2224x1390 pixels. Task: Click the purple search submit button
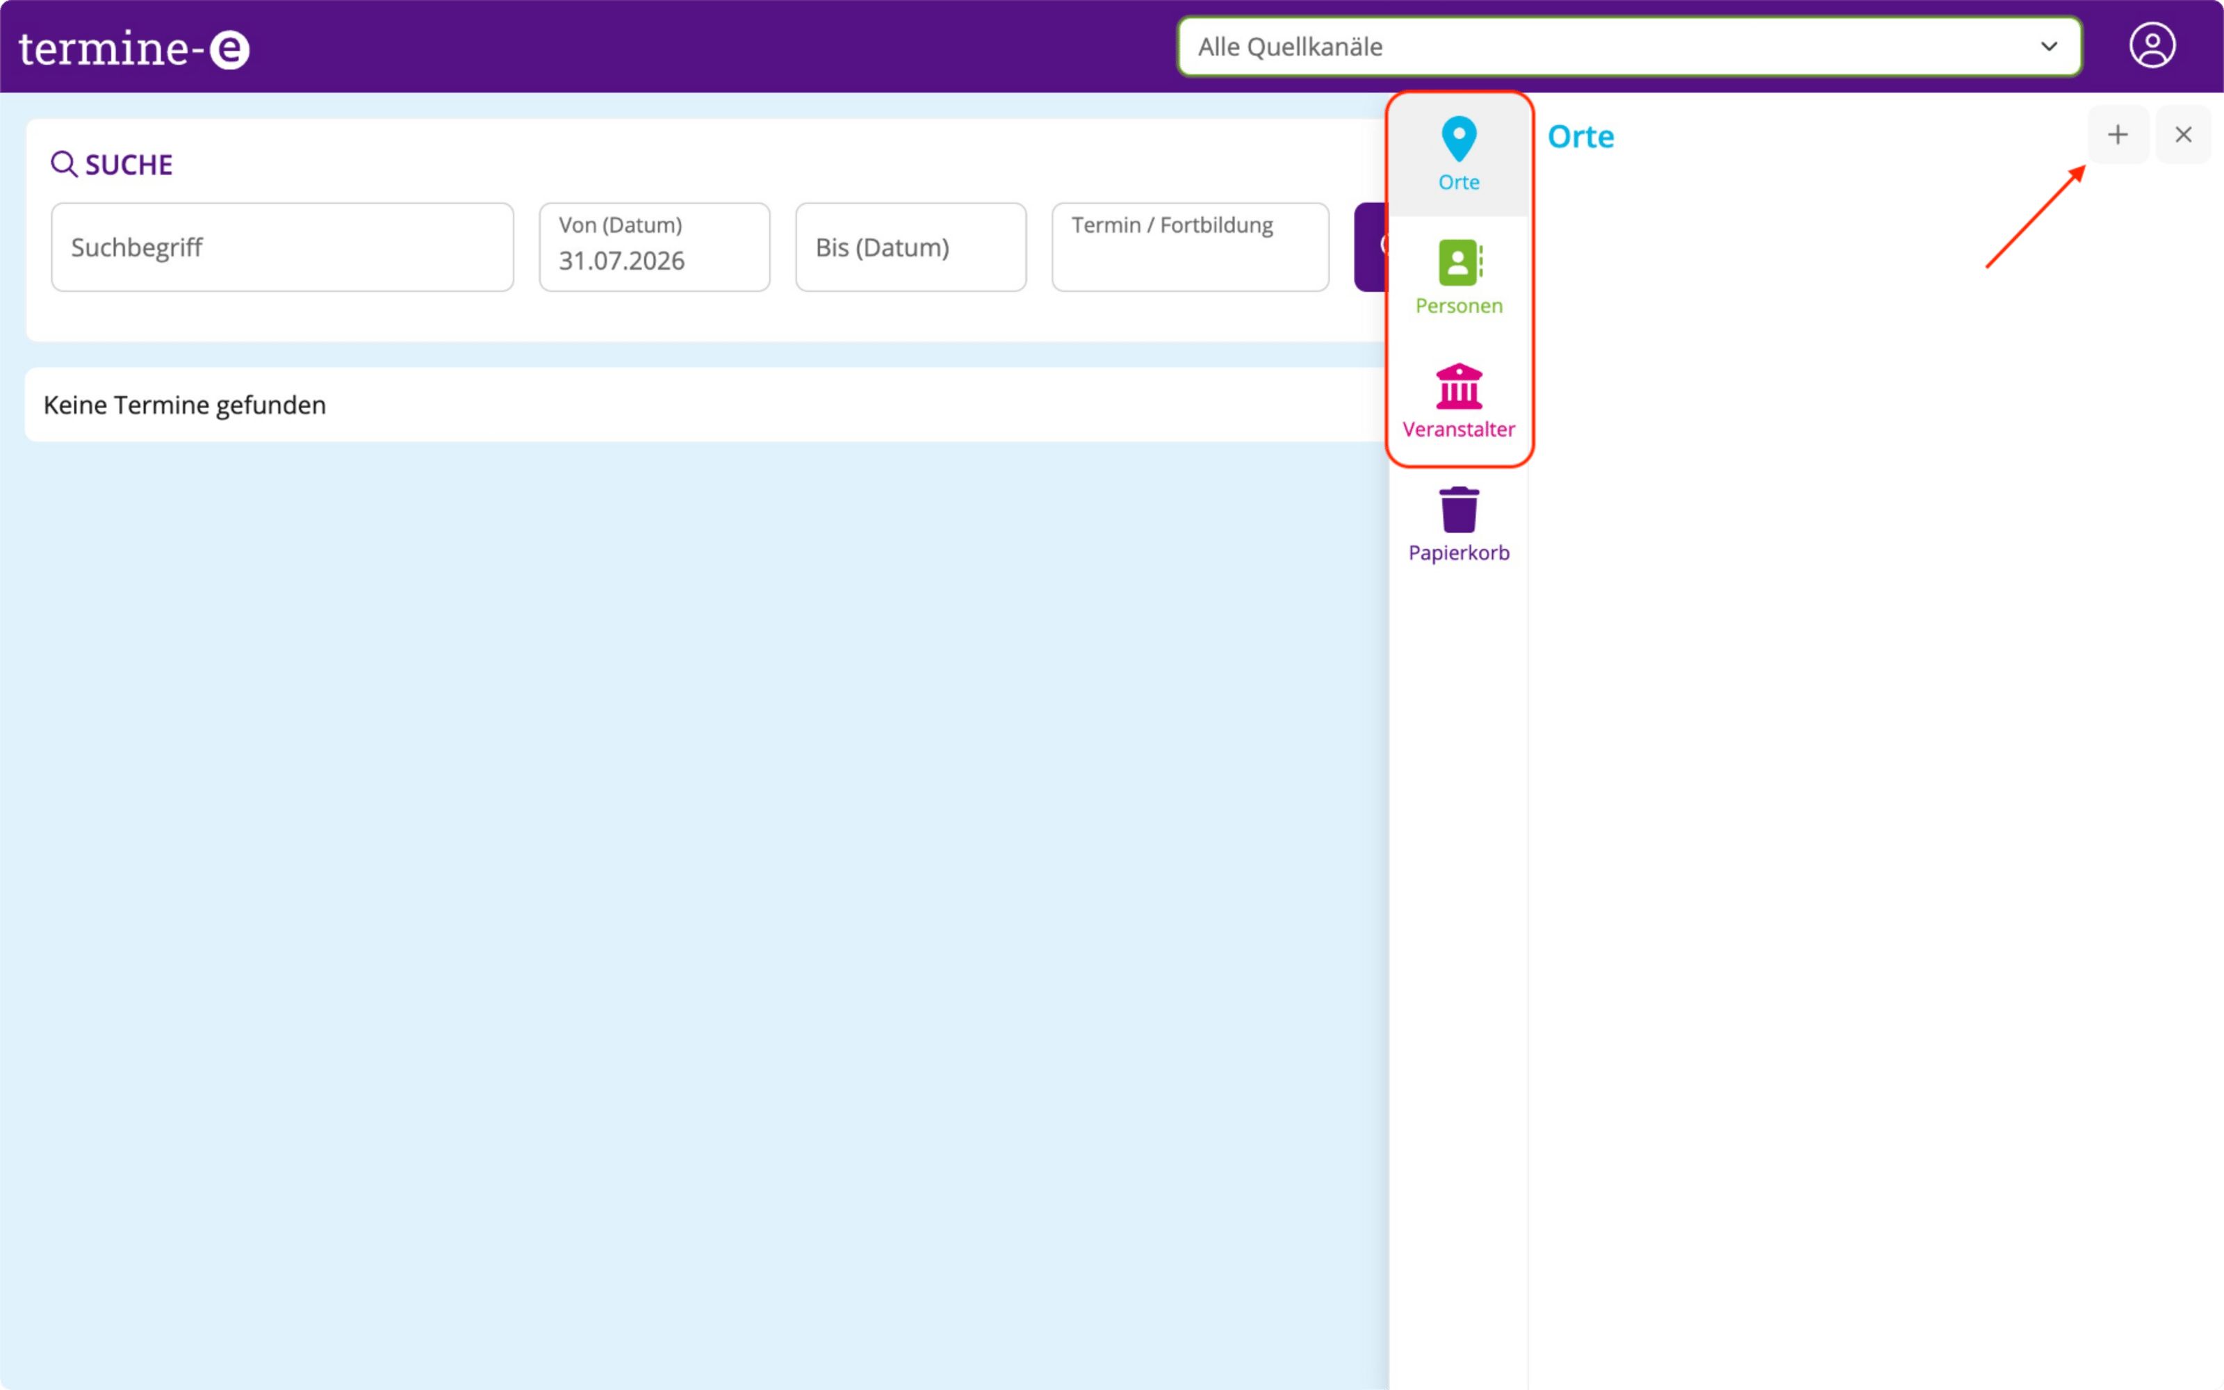(x=1371, y=247)
